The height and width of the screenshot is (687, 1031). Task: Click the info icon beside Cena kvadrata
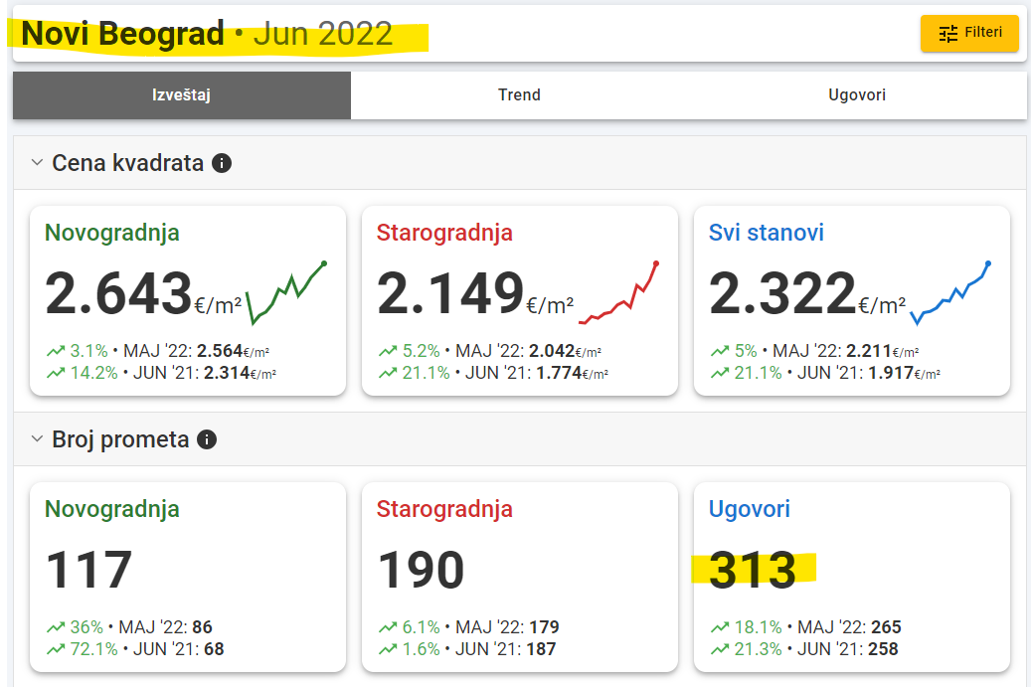click(x=223, y=163)
